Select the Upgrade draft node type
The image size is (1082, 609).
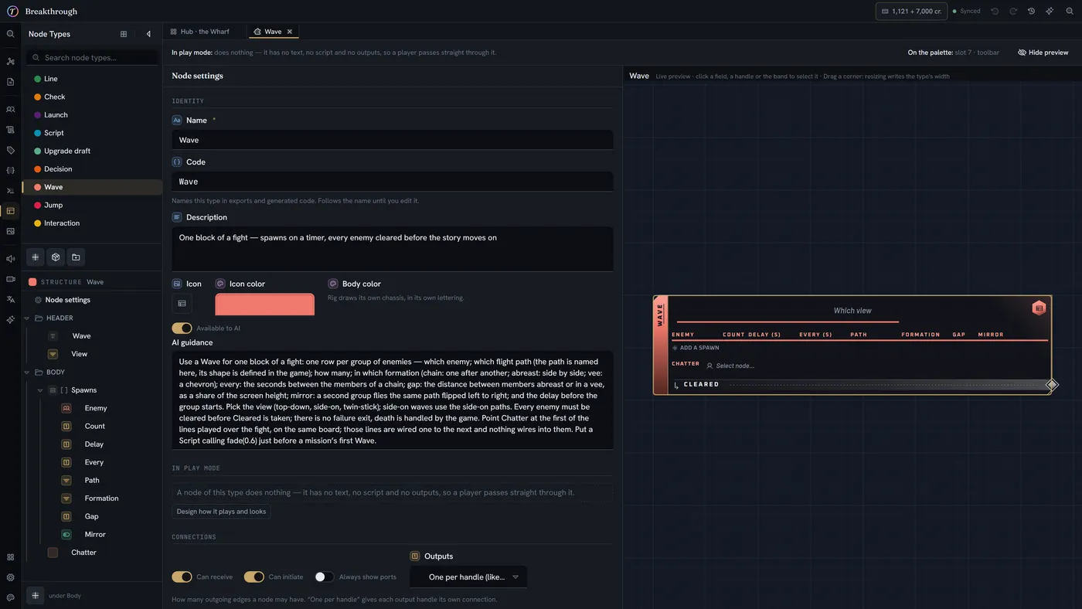coord(92,151)
